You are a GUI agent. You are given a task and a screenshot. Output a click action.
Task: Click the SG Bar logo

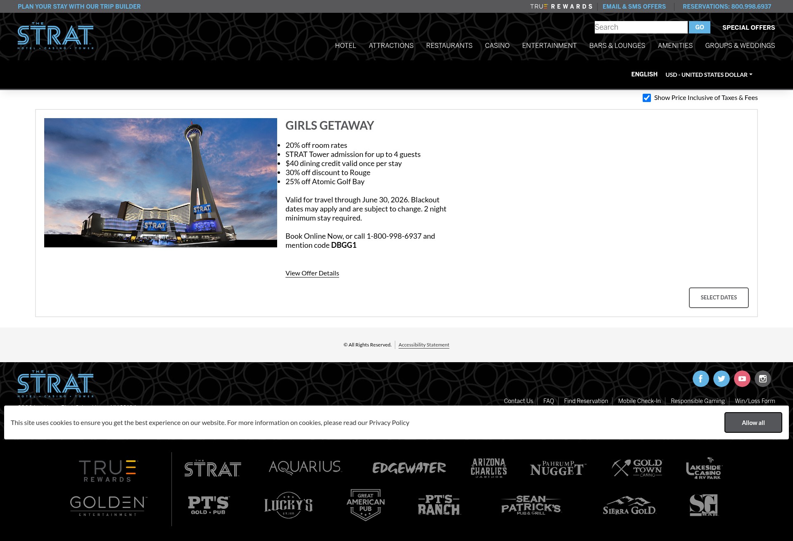tap(704, 505)
